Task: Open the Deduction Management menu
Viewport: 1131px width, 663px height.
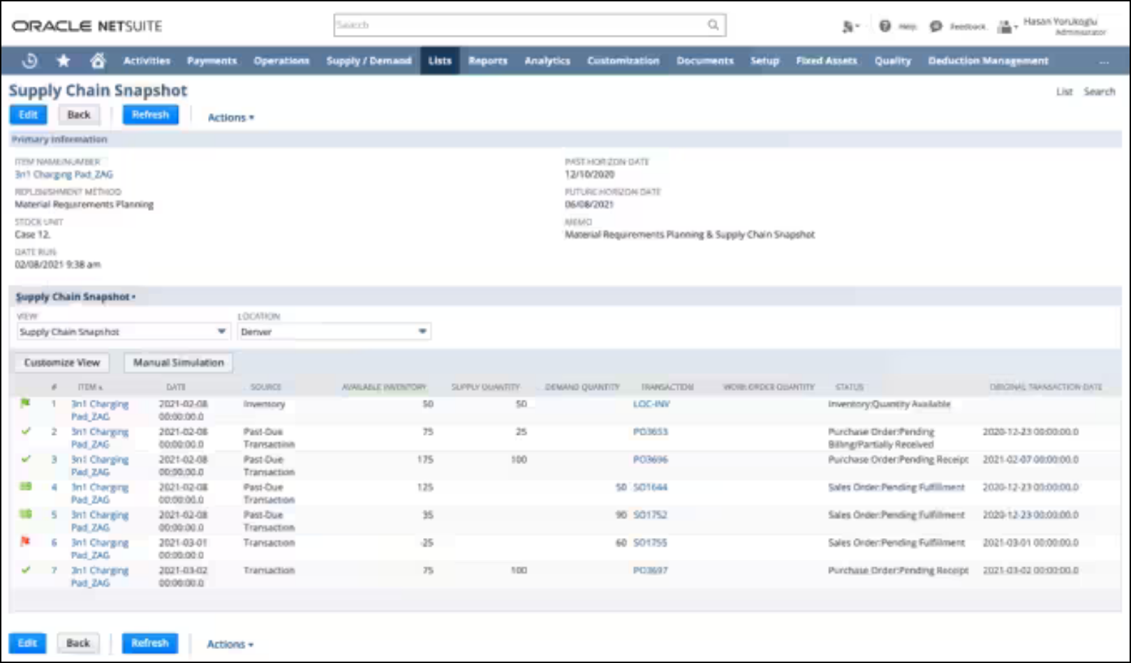Action: pos(988,61)
